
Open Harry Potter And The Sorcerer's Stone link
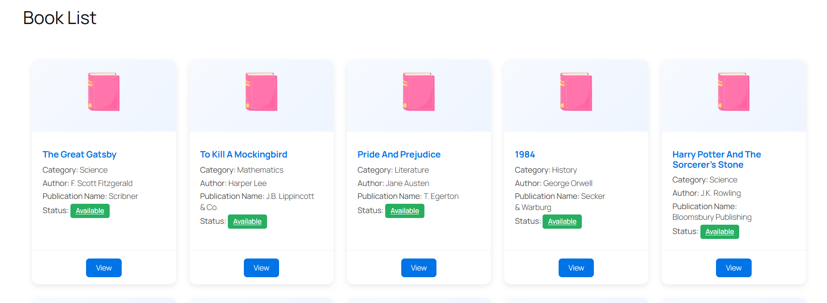(x=716, y=159)
